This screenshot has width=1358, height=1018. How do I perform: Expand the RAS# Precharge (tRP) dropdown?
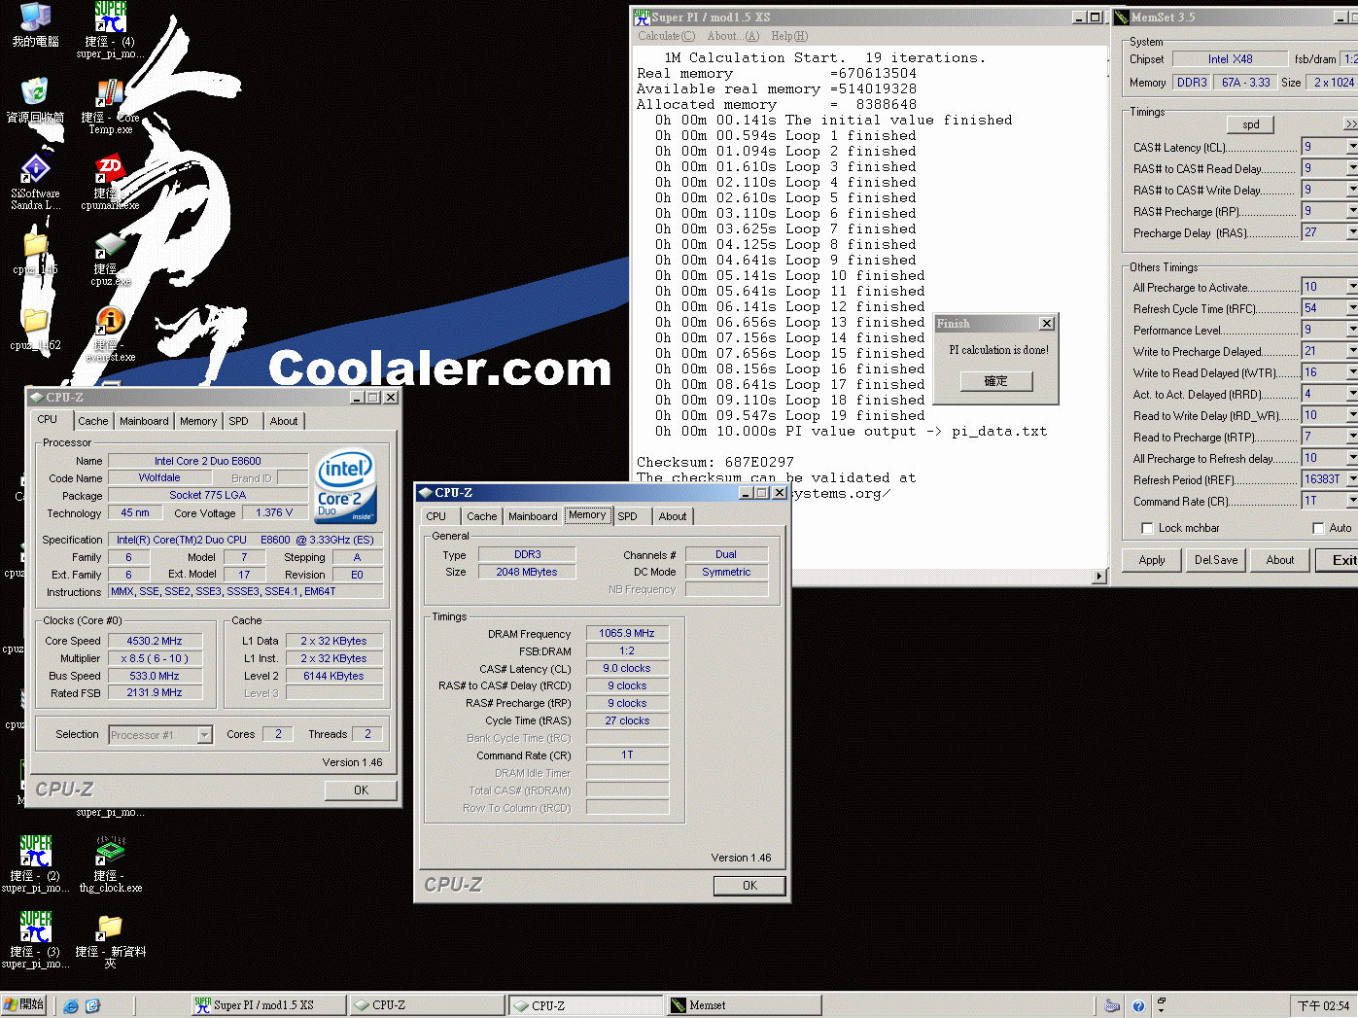click(1352, 211)
